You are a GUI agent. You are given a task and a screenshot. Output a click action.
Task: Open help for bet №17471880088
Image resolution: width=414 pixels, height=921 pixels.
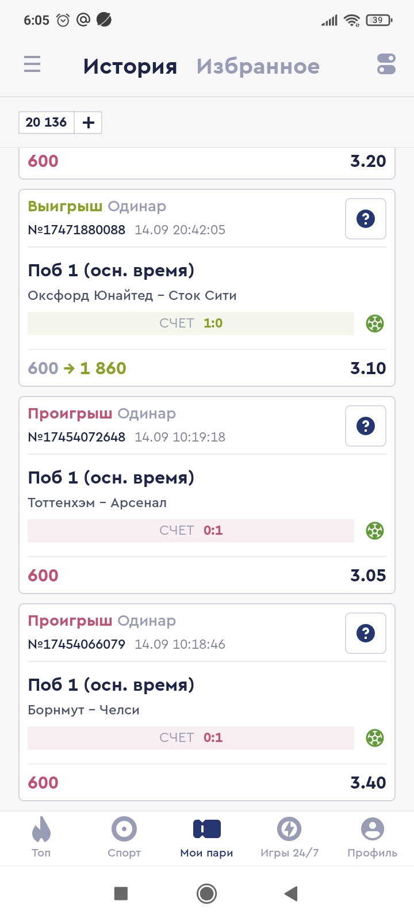tap(365, 219)
